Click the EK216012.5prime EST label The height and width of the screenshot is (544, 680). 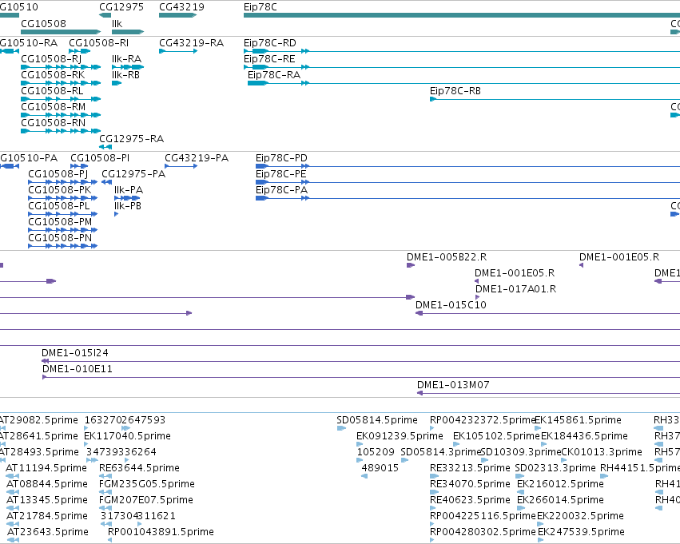tap(560, 485)
